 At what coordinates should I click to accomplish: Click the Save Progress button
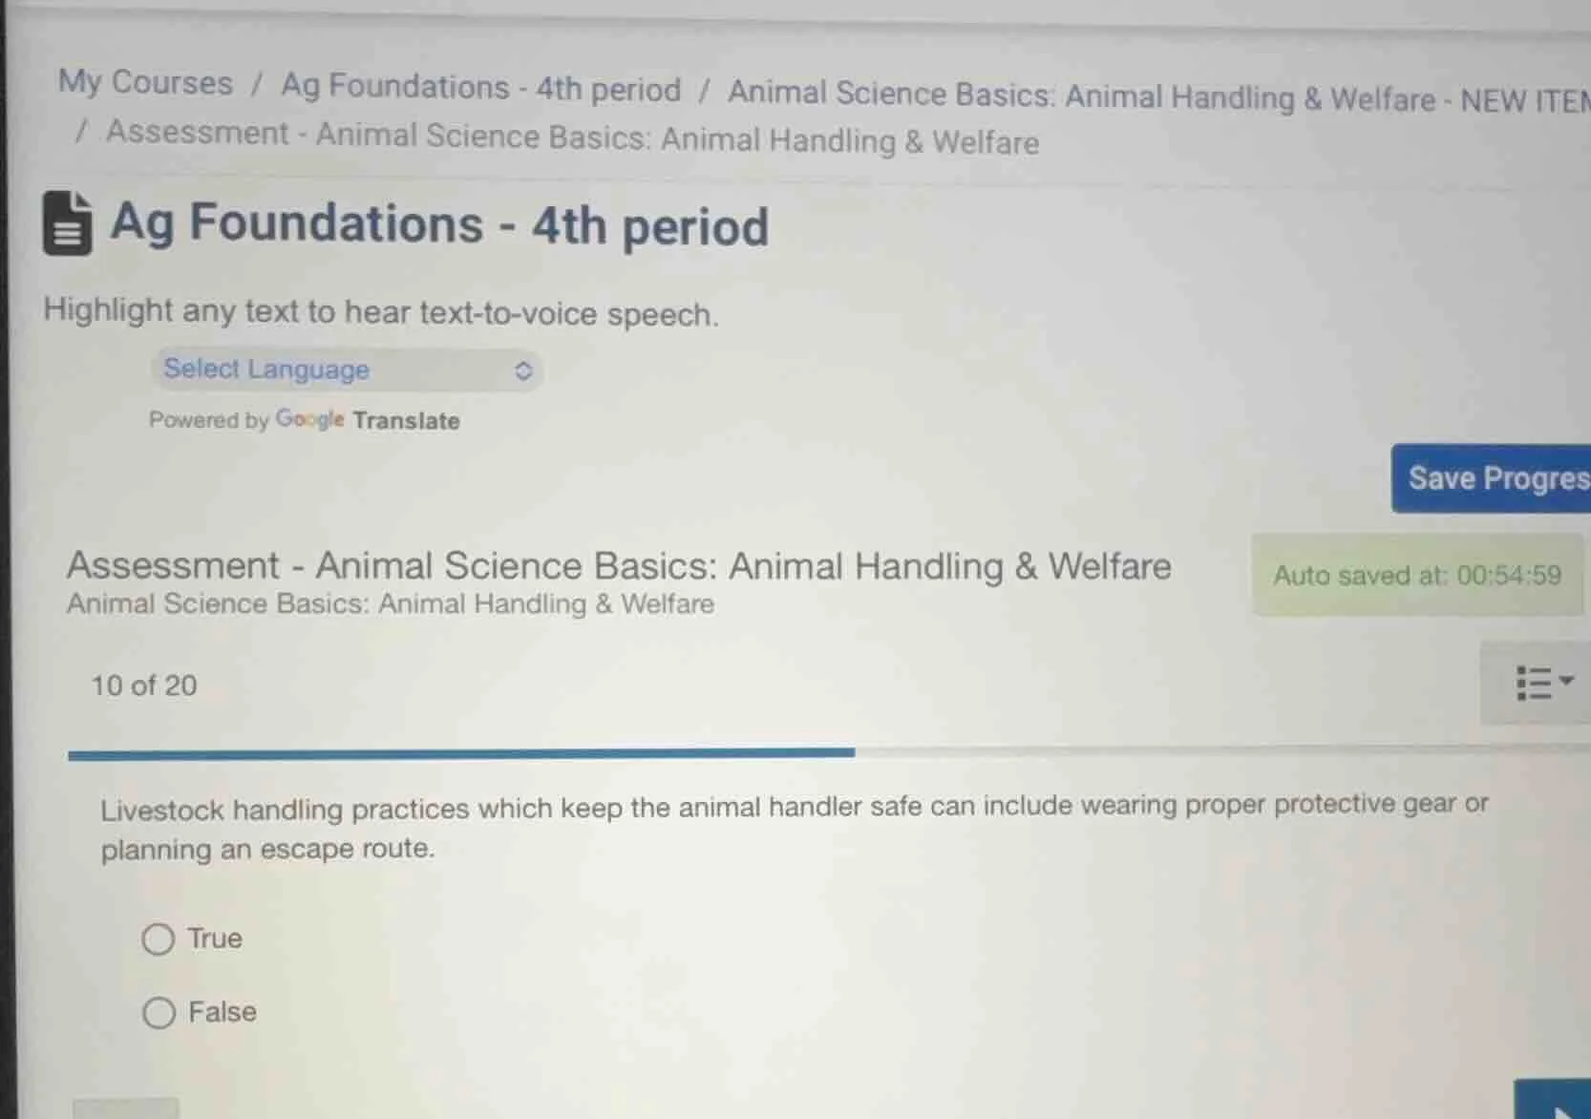(1497, 478)
